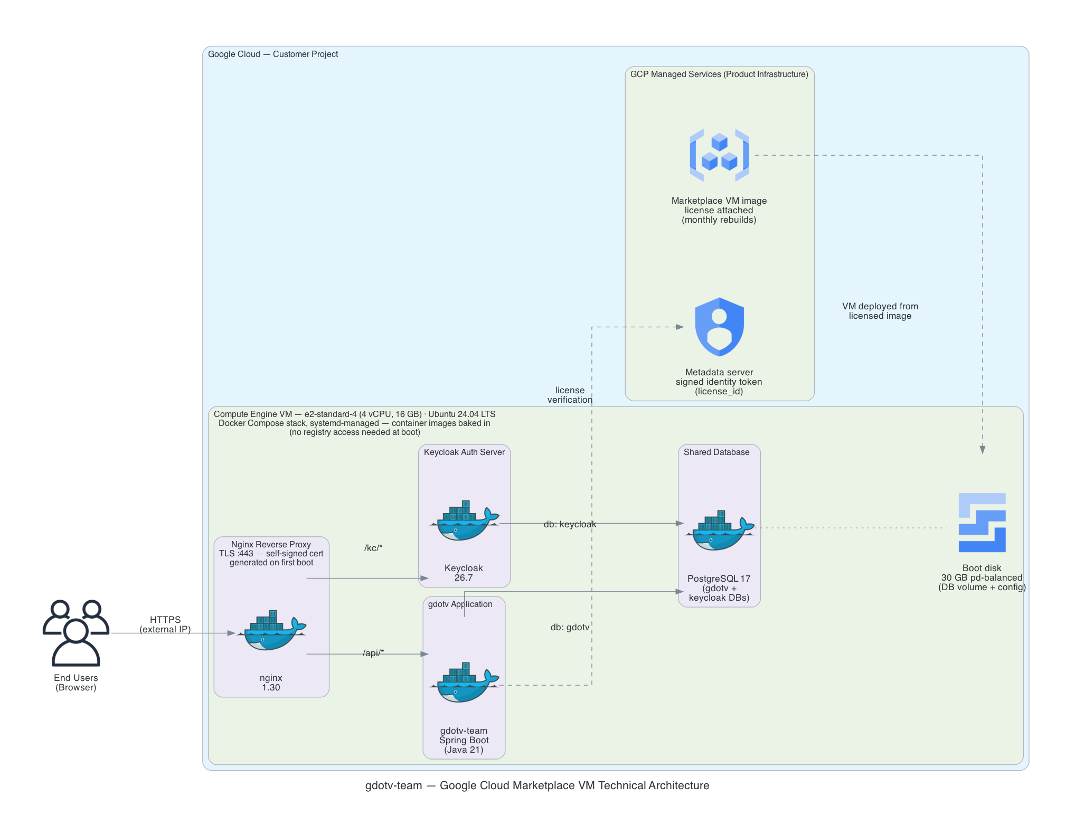This screenshot has height=834, width=1075.
Task: Click the 'Keycloak 26.7' node label
Action: coord(464,573)
